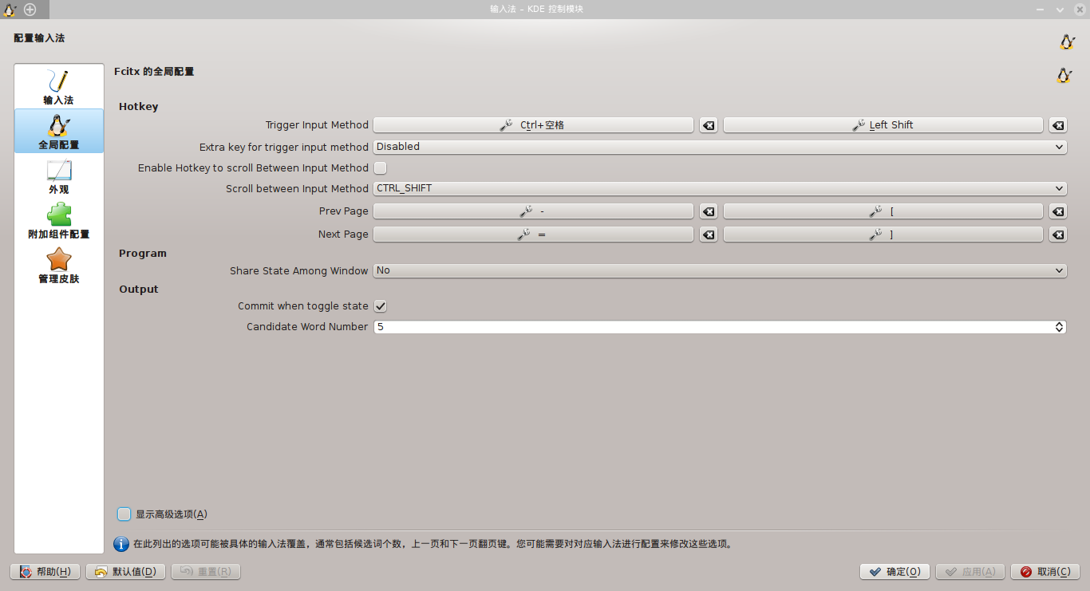The image size is (1090, 591).
Task: Click the info icon beside the note
Action: click(x=121, y=544)
